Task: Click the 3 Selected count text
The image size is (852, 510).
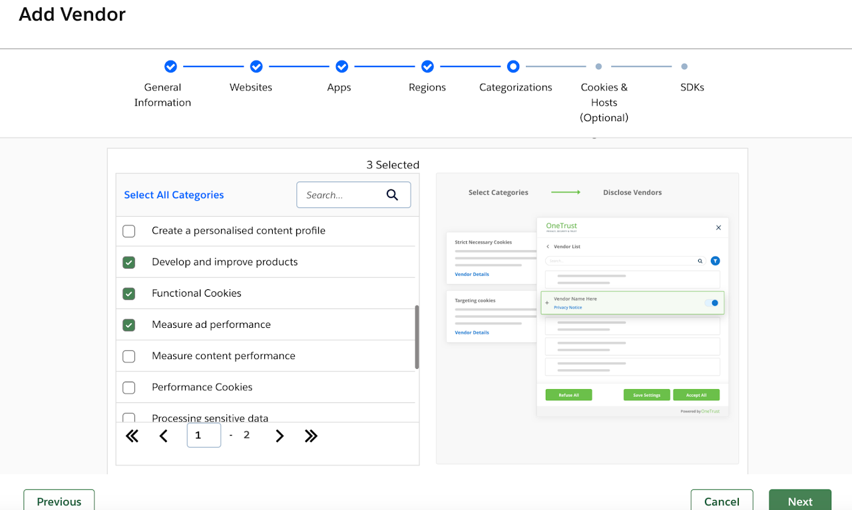Action: pyautogui.click(x=393, y=165)
